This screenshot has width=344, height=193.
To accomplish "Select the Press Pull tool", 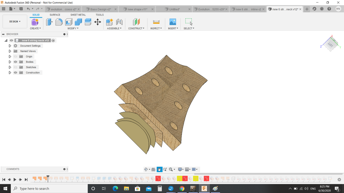I will click(x=49, y=22).
